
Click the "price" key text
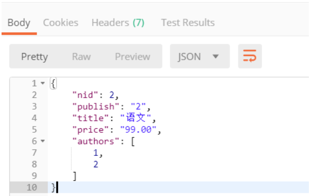[x=91, y=130]
